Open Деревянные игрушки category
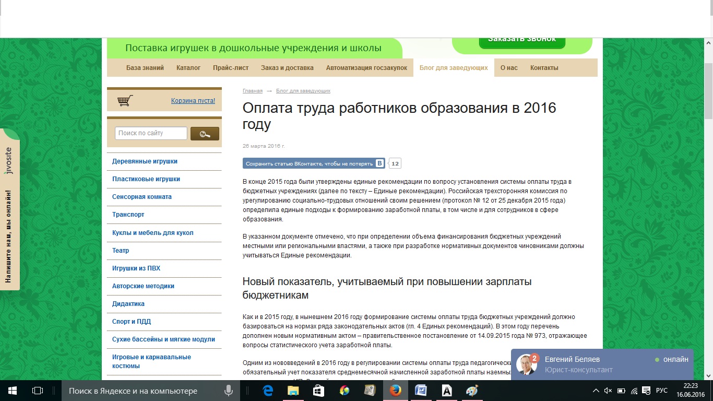 pos(145,161)
